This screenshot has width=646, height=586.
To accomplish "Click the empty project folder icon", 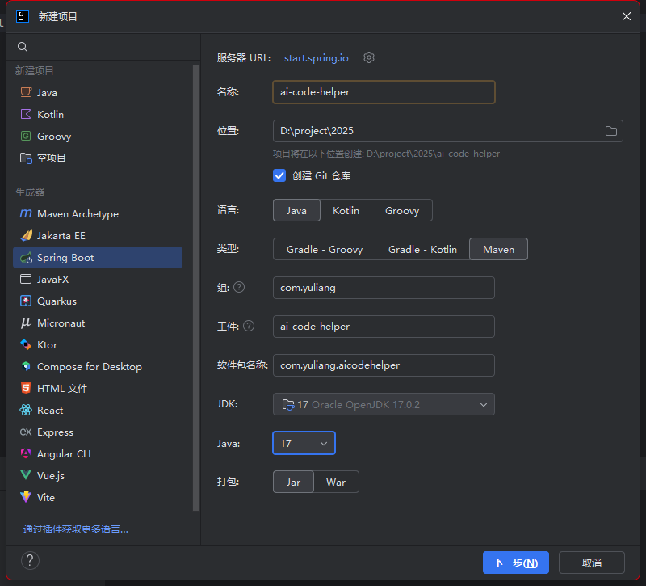I will pos(26,158).
